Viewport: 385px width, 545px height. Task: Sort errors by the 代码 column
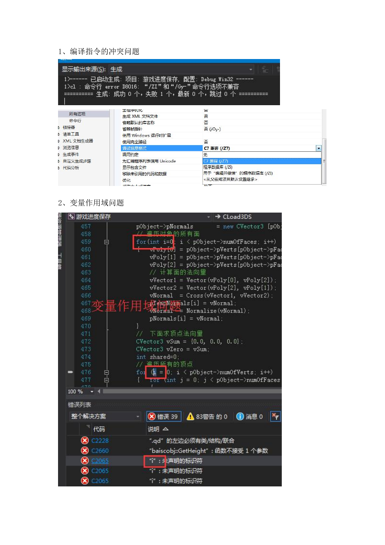tap(99, 429)
